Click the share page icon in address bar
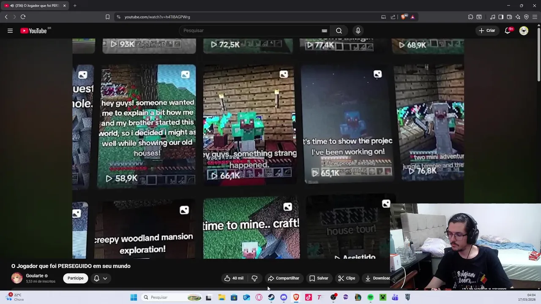Screen dimensions: 541x304 point(393,17)
